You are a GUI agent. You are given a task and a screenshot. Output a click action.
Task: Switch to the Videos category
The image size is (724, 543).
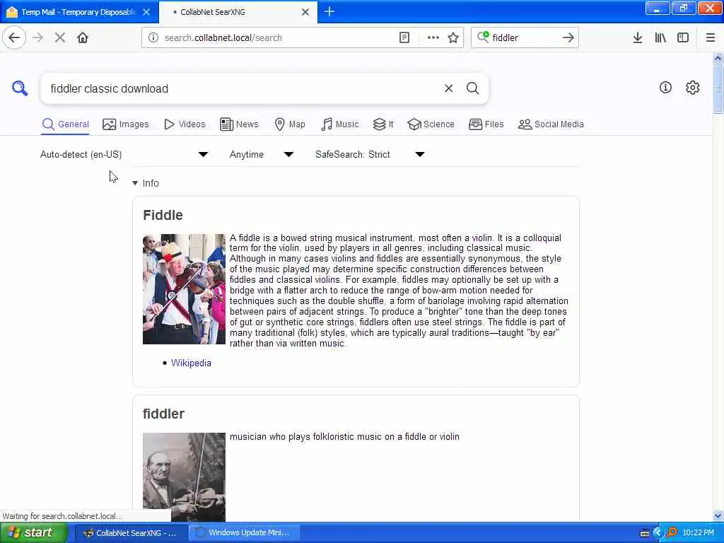click(x=185, y=124)
